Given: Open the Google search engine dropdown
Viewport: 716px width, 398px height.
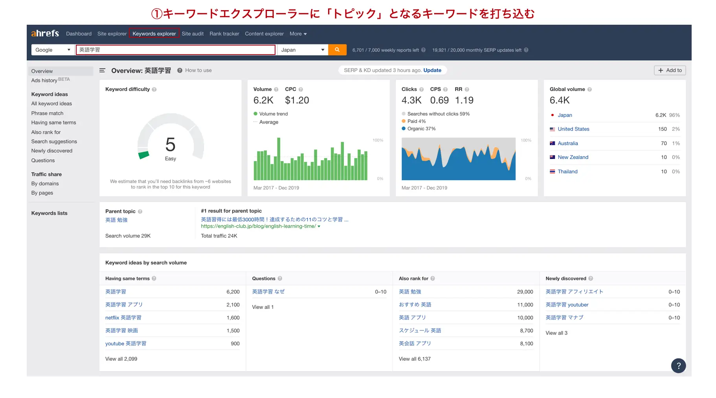Looking at the screenshot, I should point(52,50).
